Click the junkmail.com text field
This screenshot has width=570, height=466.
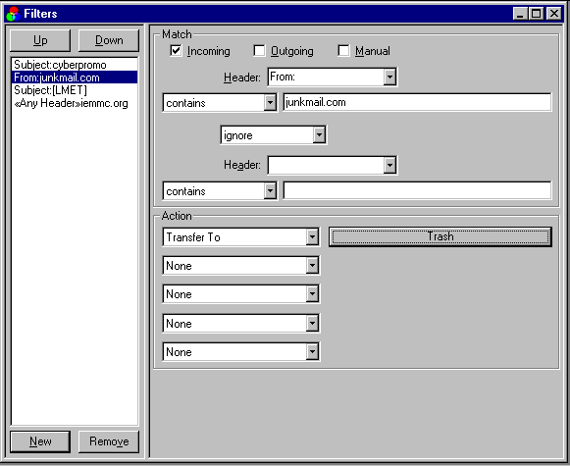pyautogui.click(x=417, y=102)
